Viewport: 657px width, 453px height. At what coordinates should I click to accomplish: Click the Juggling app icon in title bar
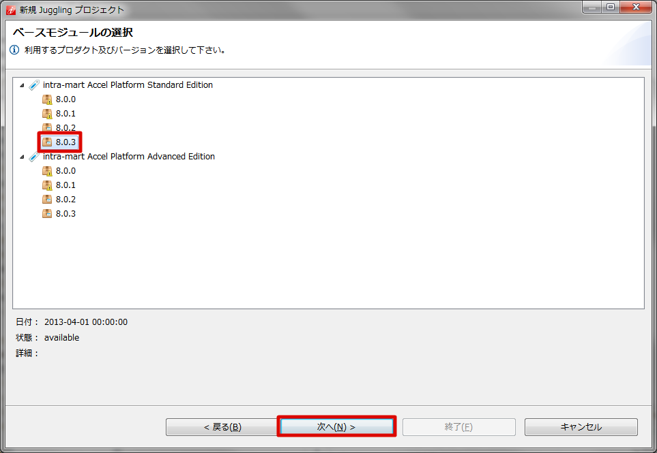coord(11,10)
